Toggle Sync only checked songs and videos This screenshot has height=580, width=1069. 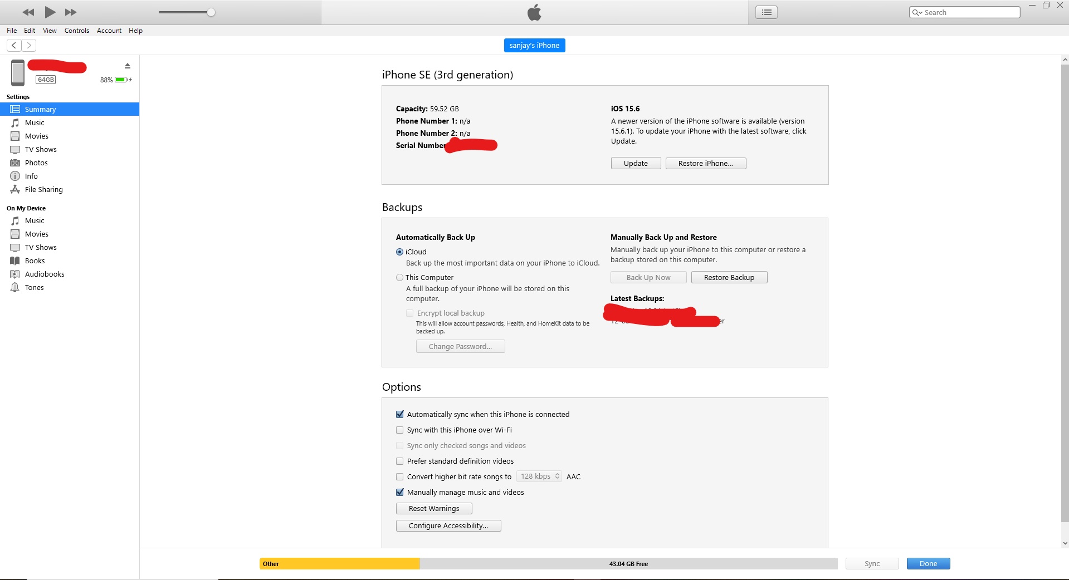(x=399, y=445)
